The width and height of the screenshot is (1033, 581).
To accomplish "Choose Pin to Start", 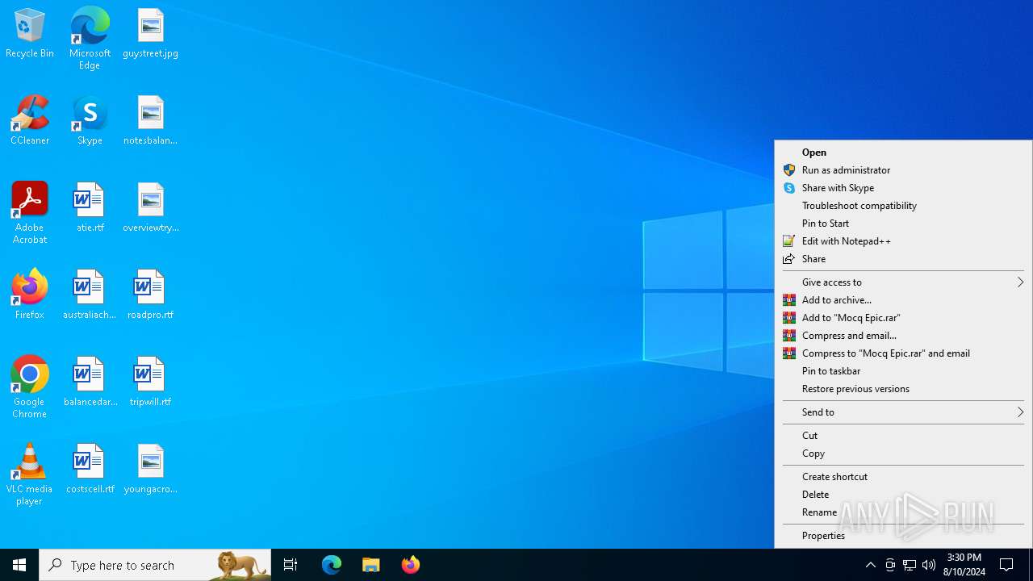I will coord(903,224).
